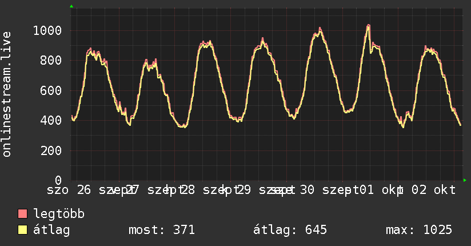
Task: Click the 02 okt x-axis date label
Action: [x=433, y=190]
